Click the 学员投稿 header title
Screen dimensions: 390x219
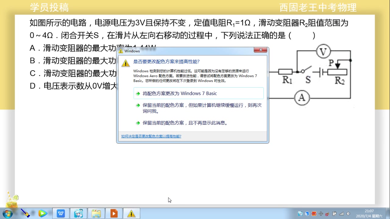coord(49,8)
